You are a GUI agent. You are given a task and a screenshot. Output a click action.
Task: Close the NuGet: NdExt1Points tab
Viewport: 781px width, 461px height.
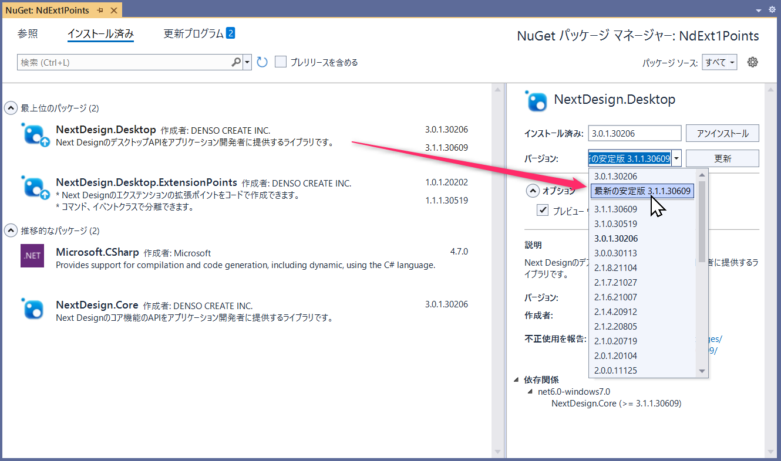point(114,11)
